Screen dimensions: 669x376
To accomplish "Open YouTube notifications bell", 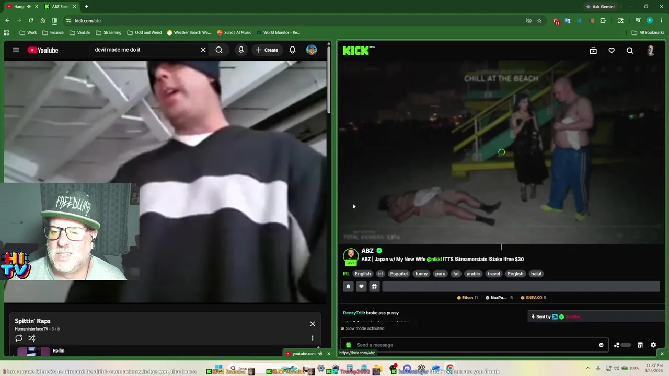I will click(292, 50).
